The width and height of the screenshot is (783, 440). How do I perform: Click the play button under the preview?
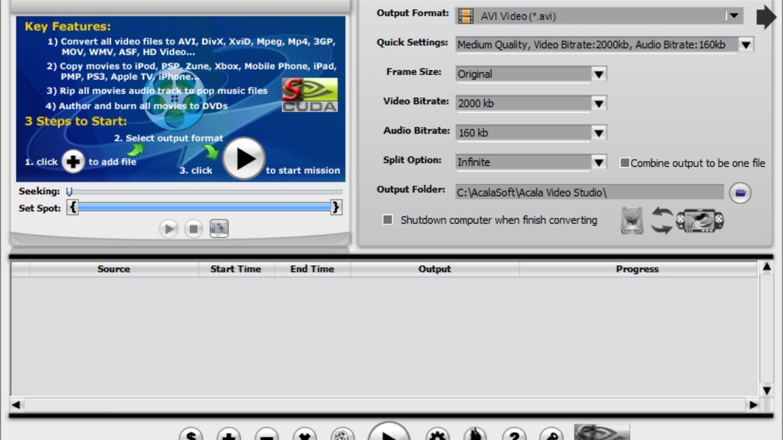tap(168, 229)
